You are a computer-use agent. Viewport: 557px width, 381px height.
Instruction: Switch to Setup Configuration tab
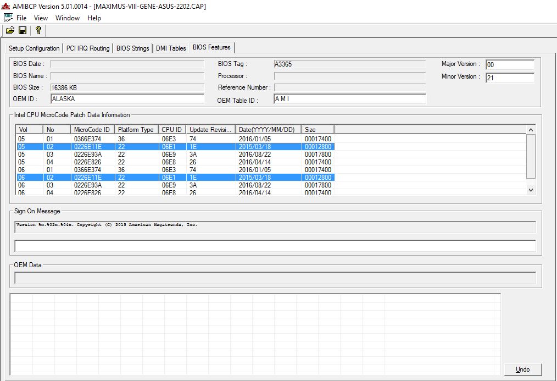[34, 48]
